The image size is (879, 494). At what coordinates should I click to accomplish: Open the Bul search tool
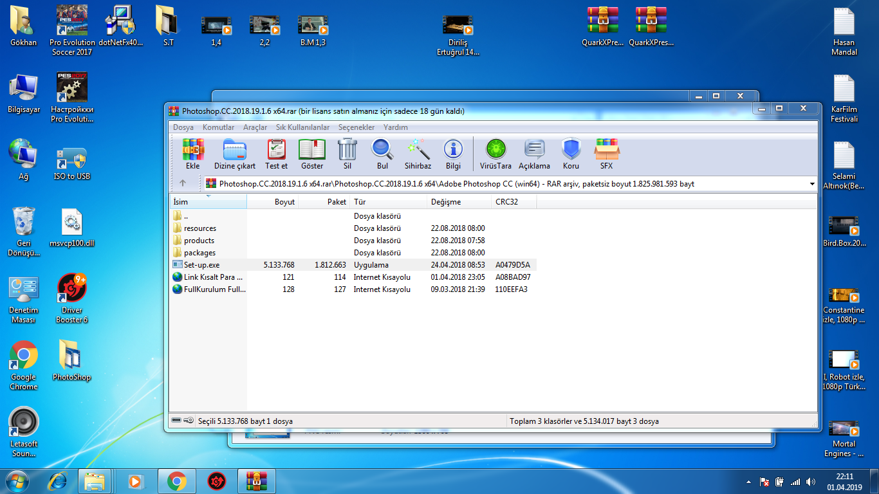383,154
